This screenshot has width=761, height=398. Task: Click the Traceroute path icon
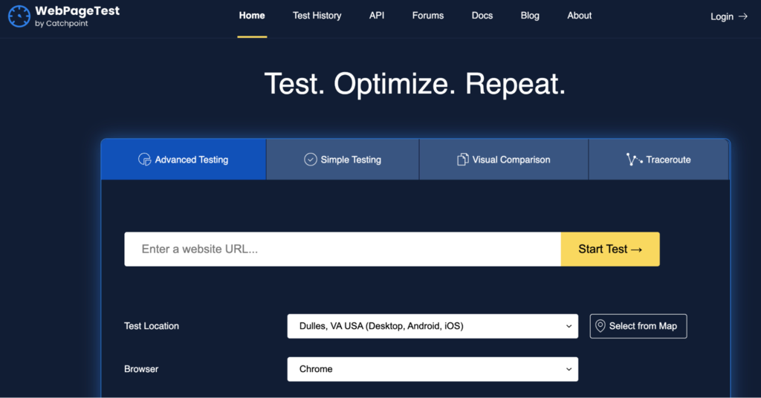click(634, 160)
